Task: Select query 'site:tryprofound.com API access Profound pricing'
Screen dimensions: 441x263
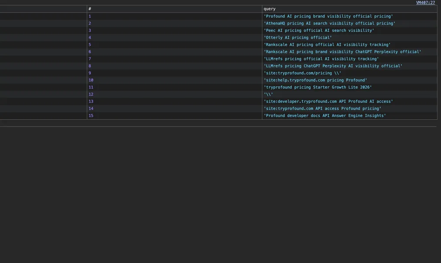Action: coord(322,108)
